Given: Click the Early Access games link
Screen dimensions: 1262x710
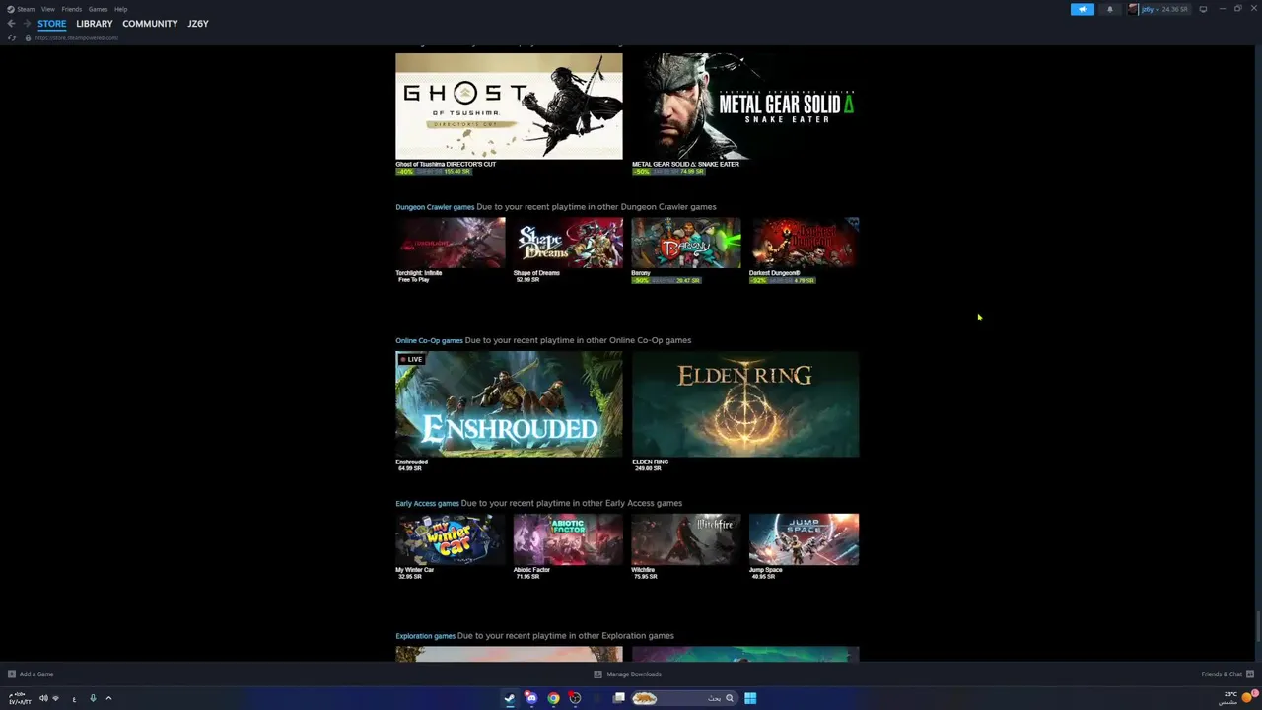Looking at the screenshot, I should (x=427, y=503).
